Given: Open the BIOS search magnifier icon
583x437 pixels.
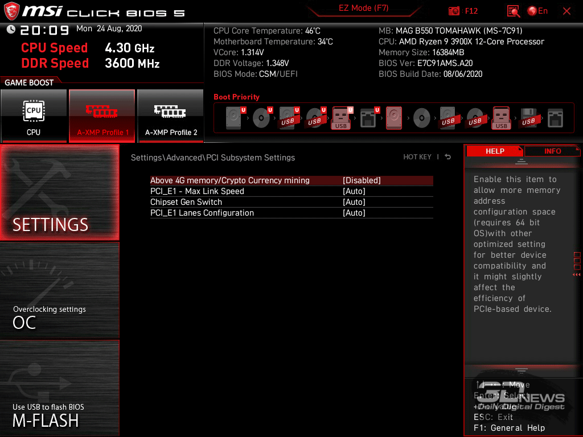Looking at the screenshot, I should click(x=514, y=11).
